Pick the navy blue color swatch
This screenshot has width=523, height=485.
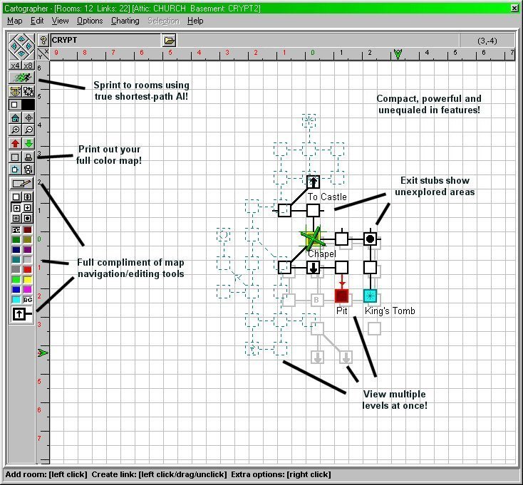point(16,250)
